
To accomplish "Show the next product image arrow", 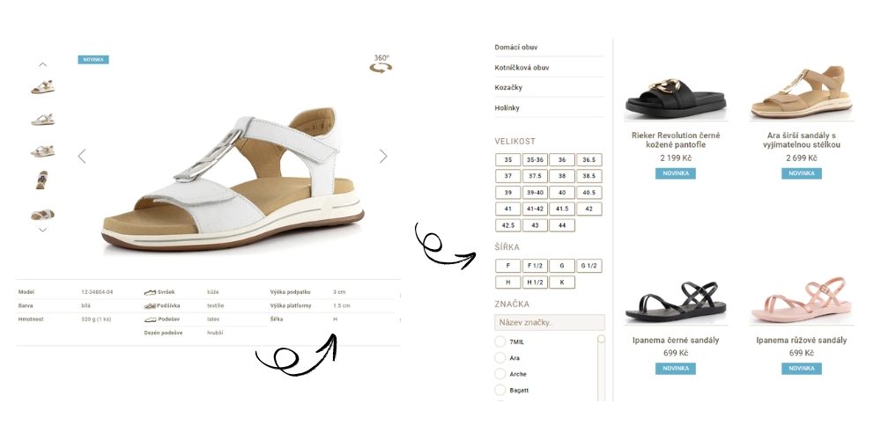I will point(383,156).
